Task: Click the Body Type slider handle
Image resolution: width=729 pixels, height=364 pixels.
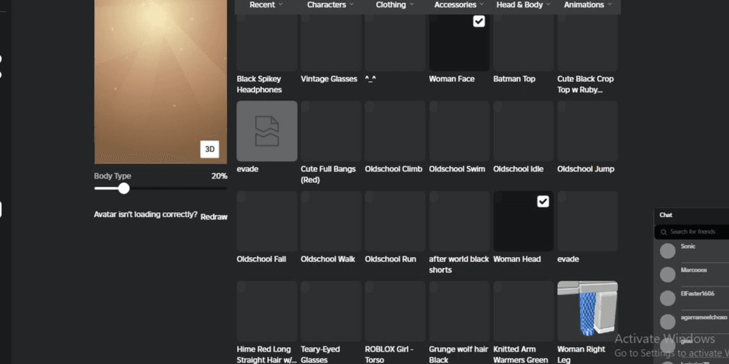Action: pos(123,188)
